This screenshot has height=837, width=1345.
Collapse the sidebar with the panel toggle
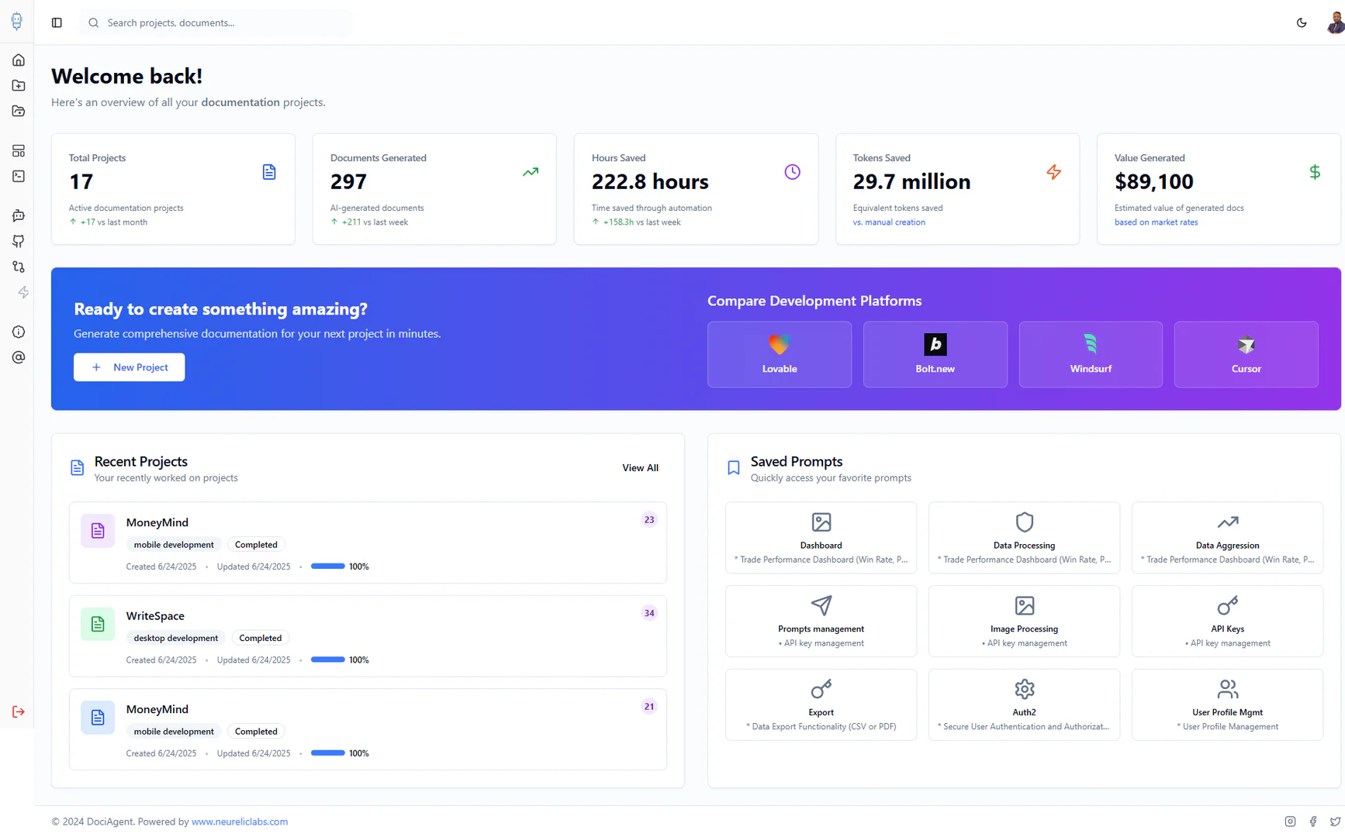[x=56, y=22]
